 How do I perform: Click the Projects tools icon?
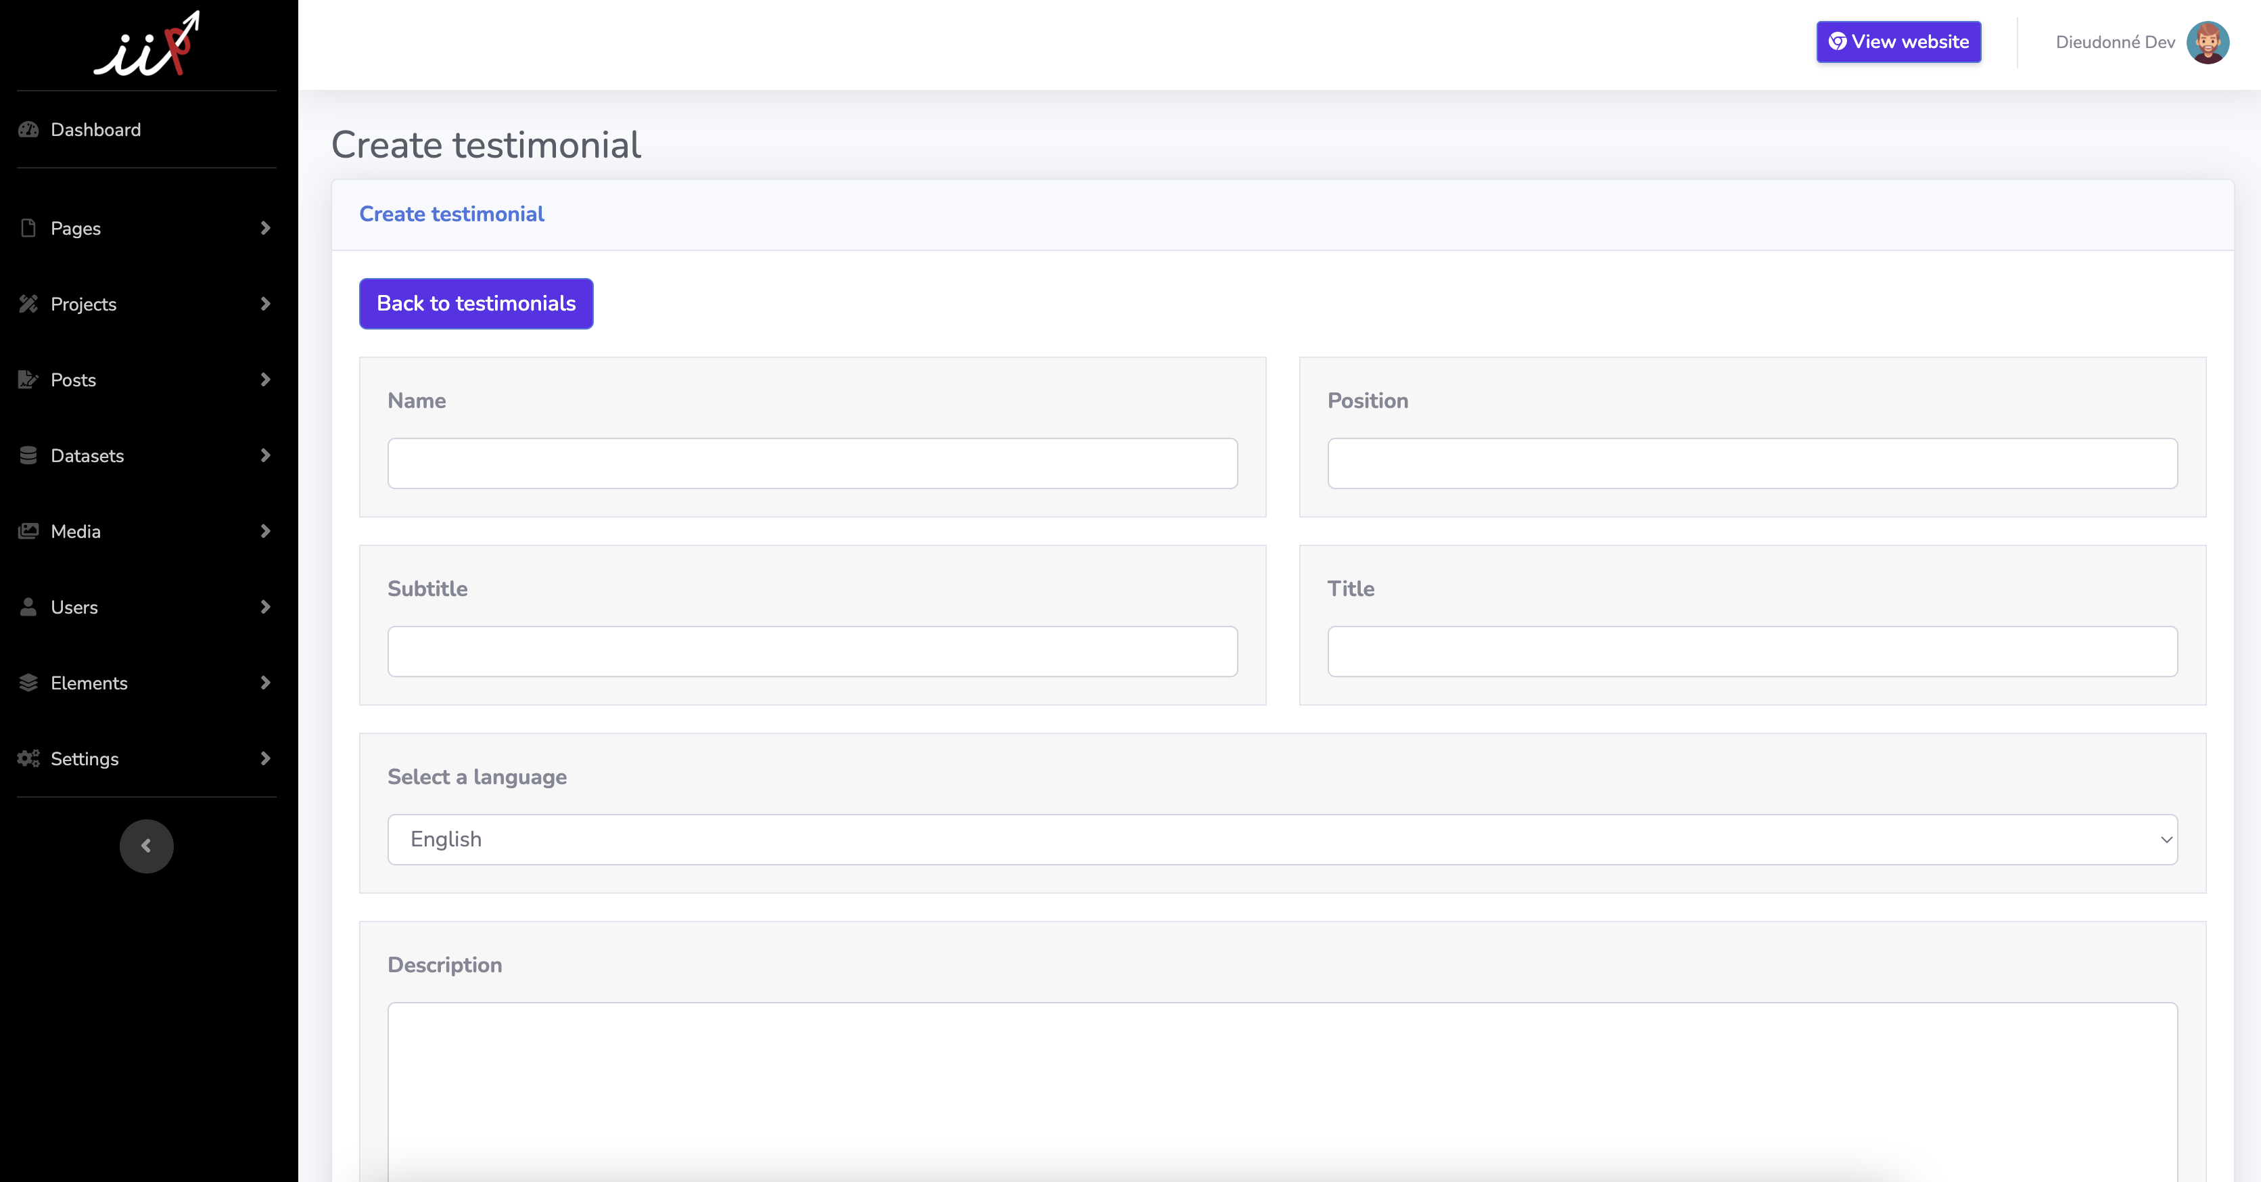(28, 304)
